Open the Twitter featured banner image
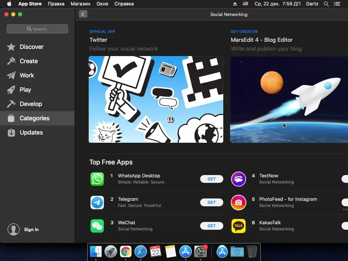Screen dimensions: 348x261 click(x=156, y=100)
